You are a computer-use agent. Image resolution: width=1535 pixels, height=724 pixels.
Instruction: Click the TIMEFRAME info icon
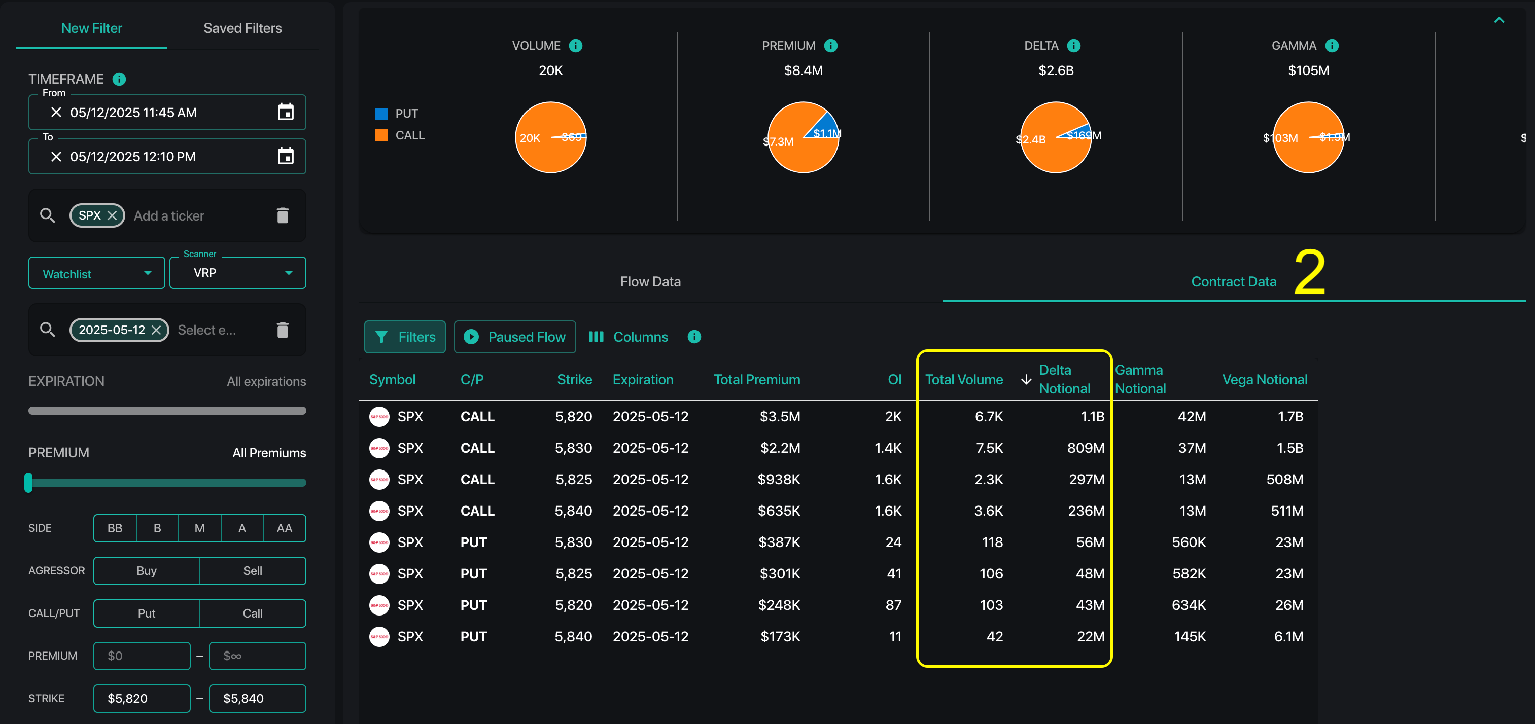click(119, 79)
